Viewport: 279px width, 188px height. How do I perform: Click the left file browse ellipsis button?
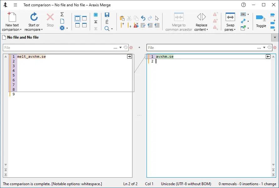pyautogui.click(x=115, y=48)
